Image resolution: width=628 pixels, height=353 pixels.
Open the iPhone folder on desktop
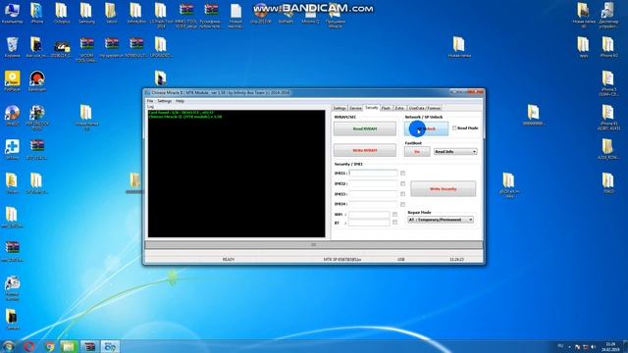[37, 12]
